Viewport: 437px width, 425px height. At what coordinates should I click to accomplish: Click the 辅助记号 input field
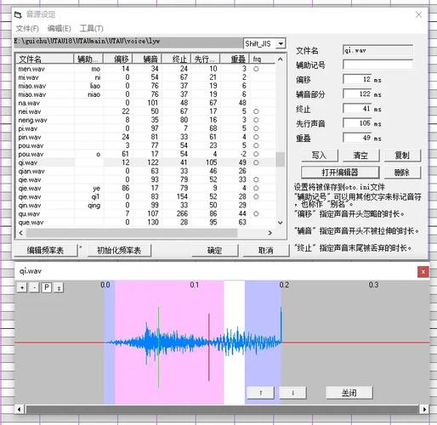[377, 65]
